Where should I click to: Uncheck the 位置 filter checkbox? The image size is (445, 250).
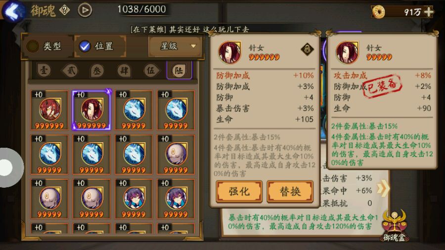(85, 46)
